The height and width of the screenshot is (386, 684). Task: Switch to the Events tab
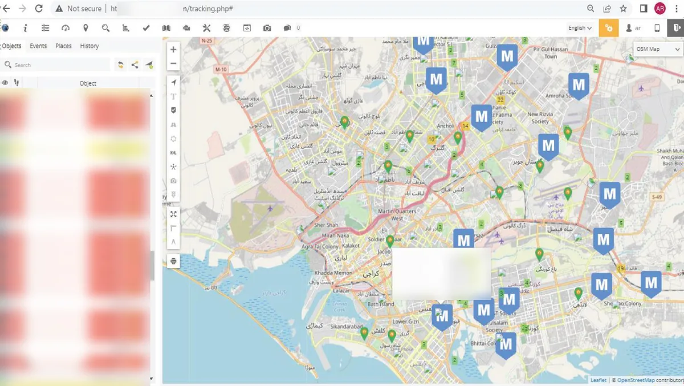pos(38,46)
